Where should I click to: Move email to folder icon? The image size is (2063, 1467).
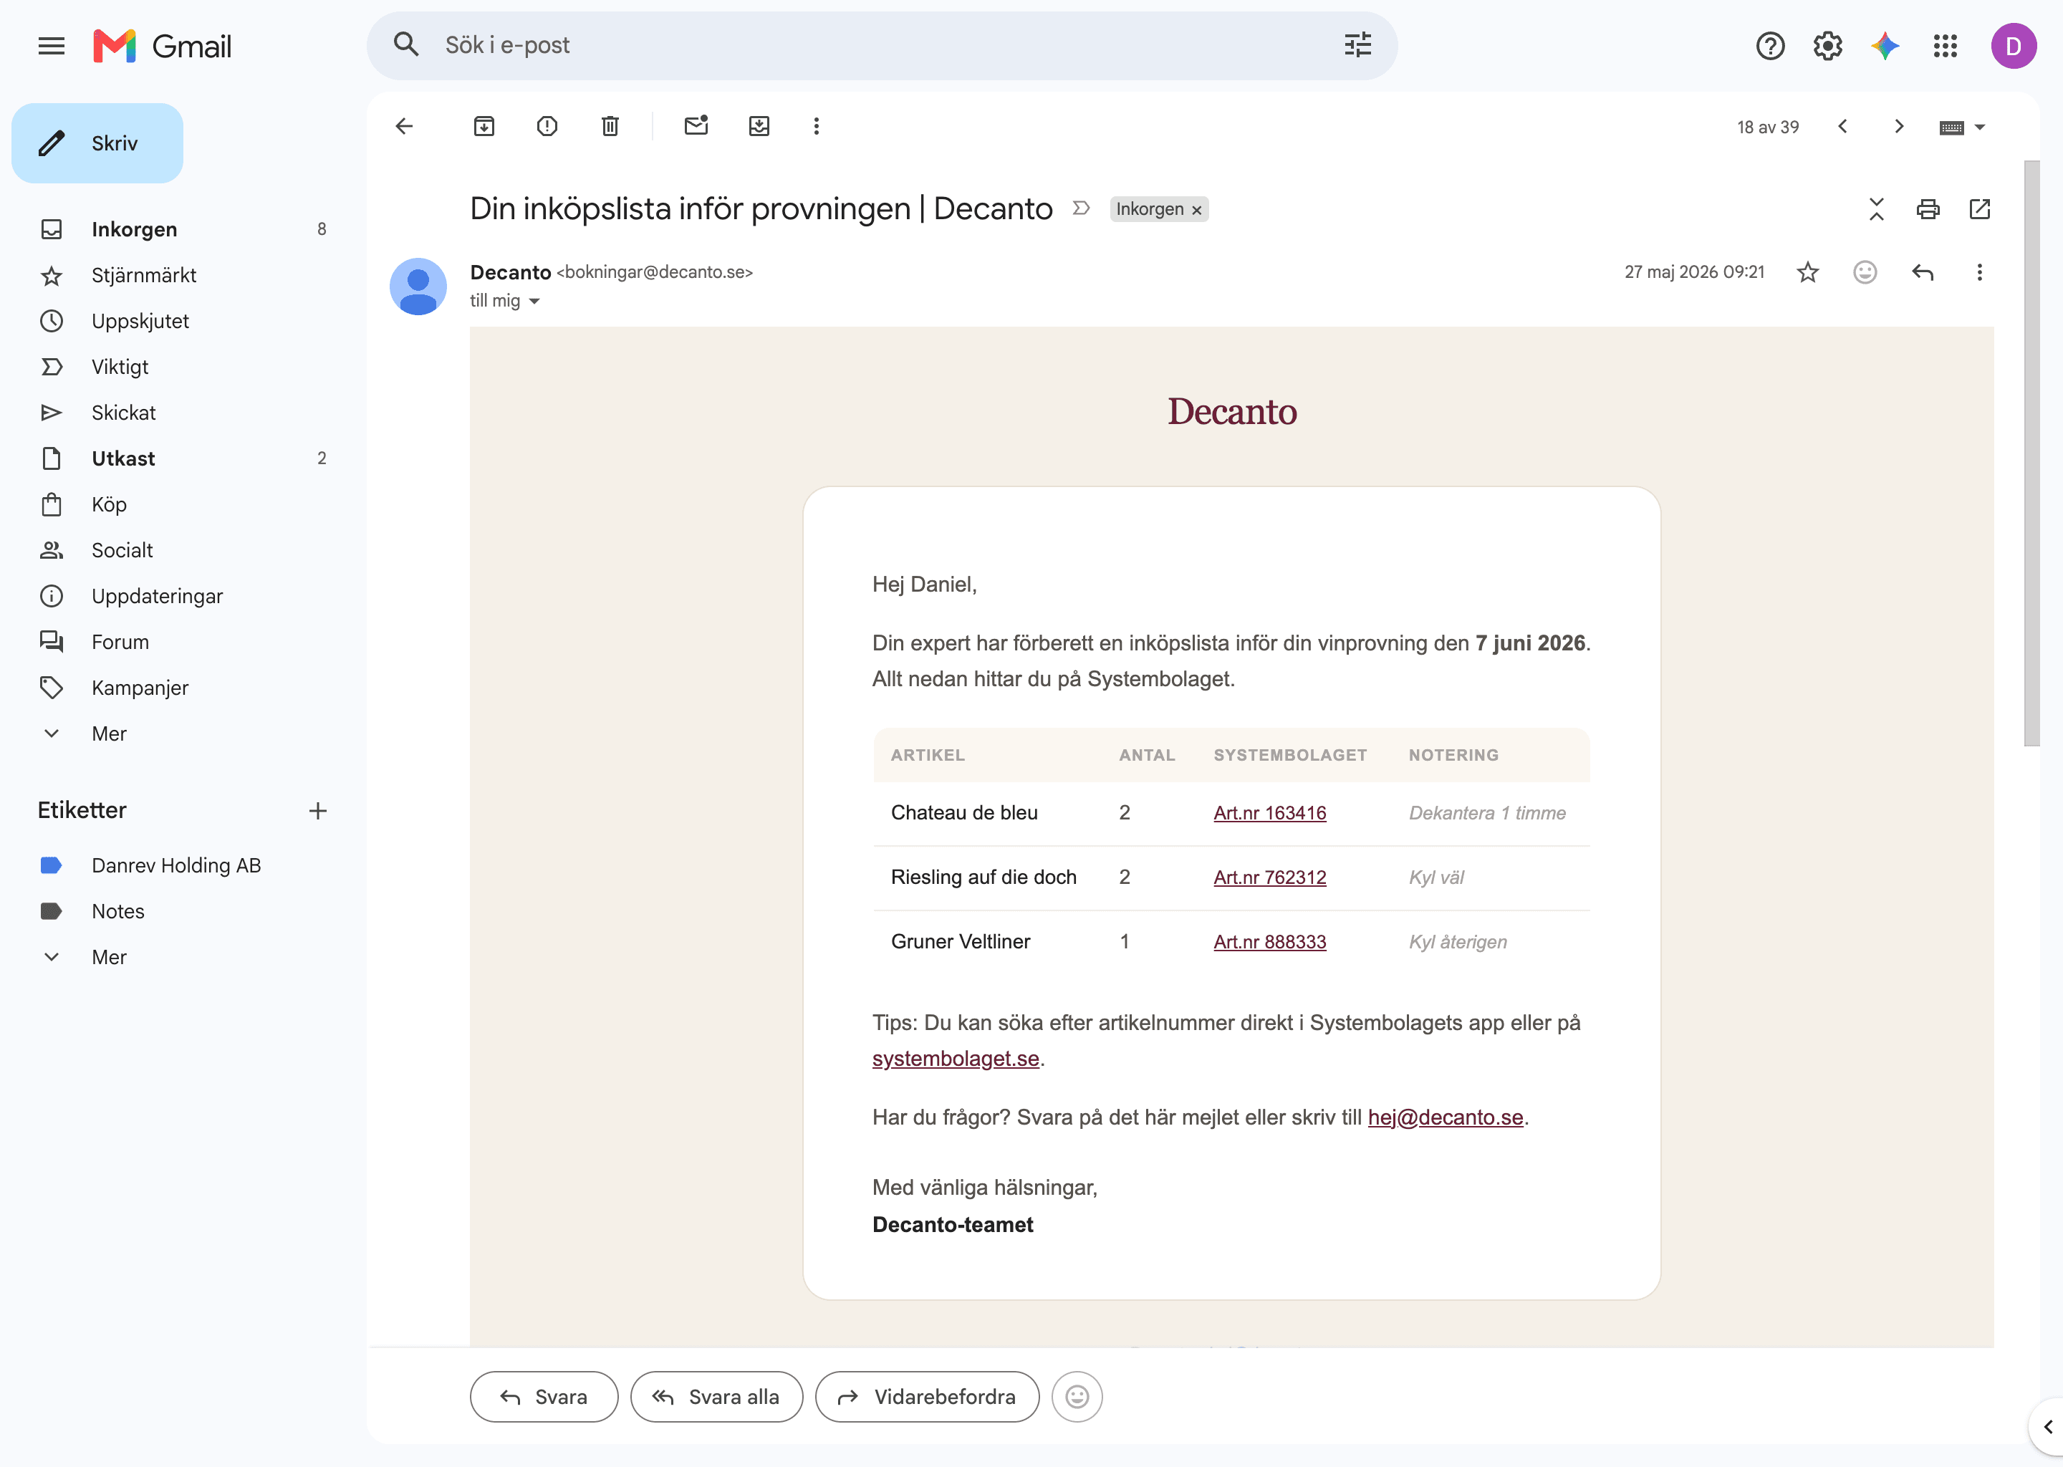coord(759,127)
